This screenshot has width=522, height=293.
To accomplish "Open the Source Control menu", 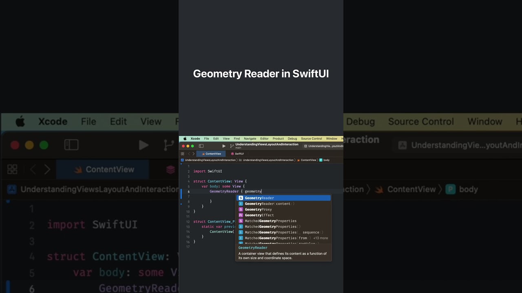I will coord(312,139).
